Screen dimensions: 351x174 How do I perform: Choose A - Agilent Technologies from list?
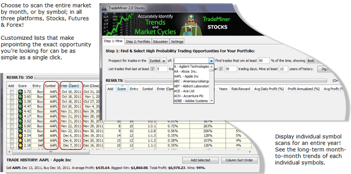pos(191,67)
